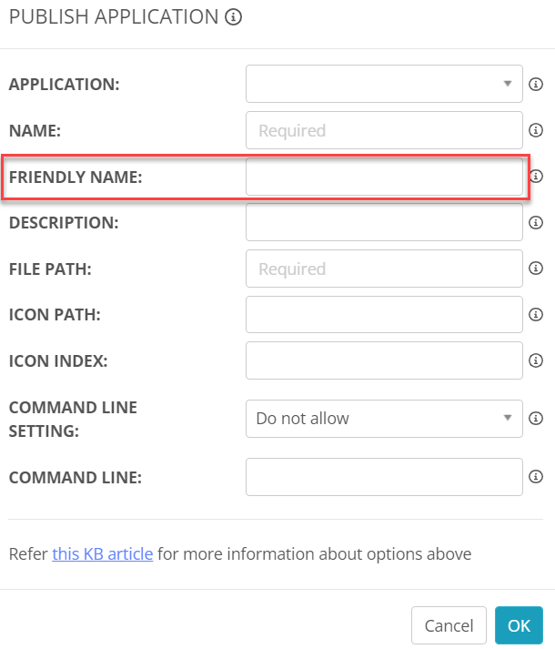The height and width of the screenshot is (649, 555).
Task: Open the Application dropdown
Action: 384,84
